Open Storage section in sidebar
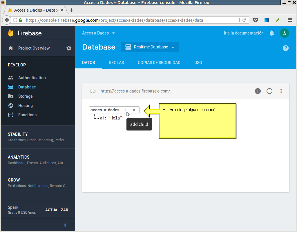Viewport: 297px width, 232px height. (26, 96)
